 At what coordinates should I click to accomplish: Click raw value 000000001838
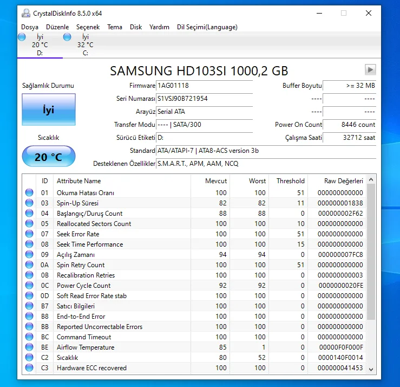(340, 203)
